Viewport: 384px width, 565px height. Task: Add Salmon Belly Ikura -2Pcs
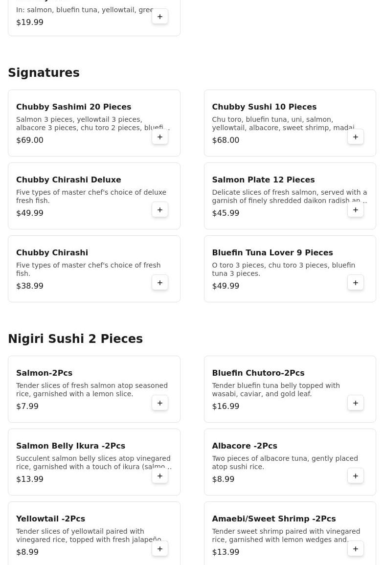pyautogui.click(x=160, y=476)
